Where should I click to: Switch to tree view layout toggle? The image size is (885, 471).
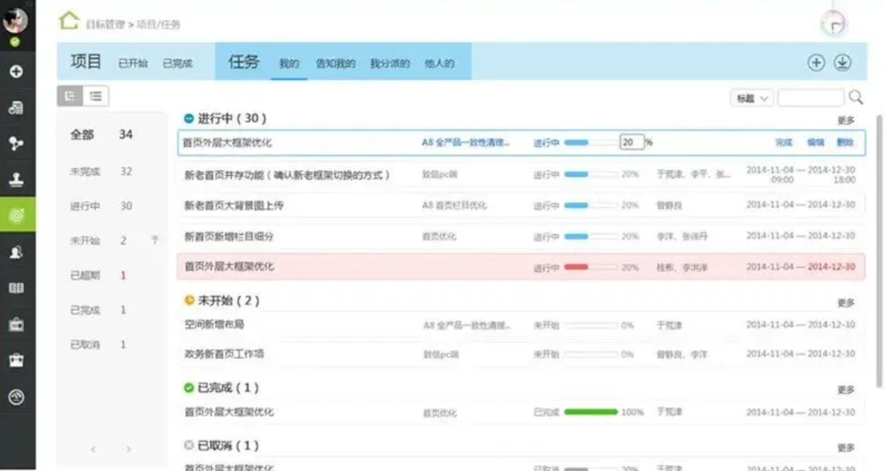click(x=70, y=96)
